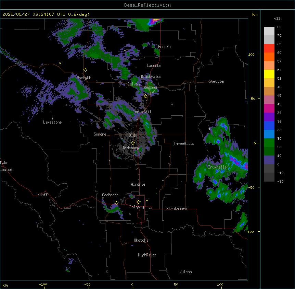Select the magenta 39-42 dBZ legend swatch

click(269, 108)
